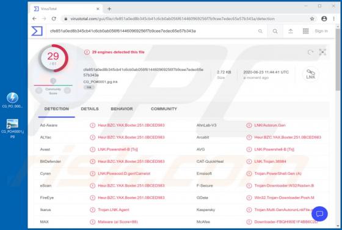Click the file hash search field
The image size is (342, 230).
(x=153, y=31)
